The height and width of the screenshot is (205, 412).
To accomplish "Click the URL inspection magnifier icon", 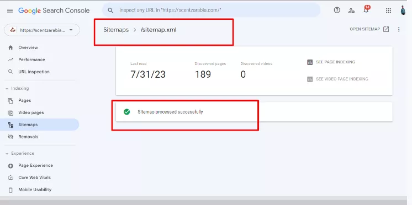I will coord(10,72).
